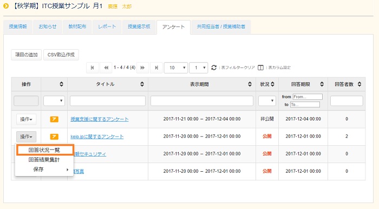Open rows-per-page dropdown showing 10
The height and width of the screenshot is (209, 379).
pos(176,68)
